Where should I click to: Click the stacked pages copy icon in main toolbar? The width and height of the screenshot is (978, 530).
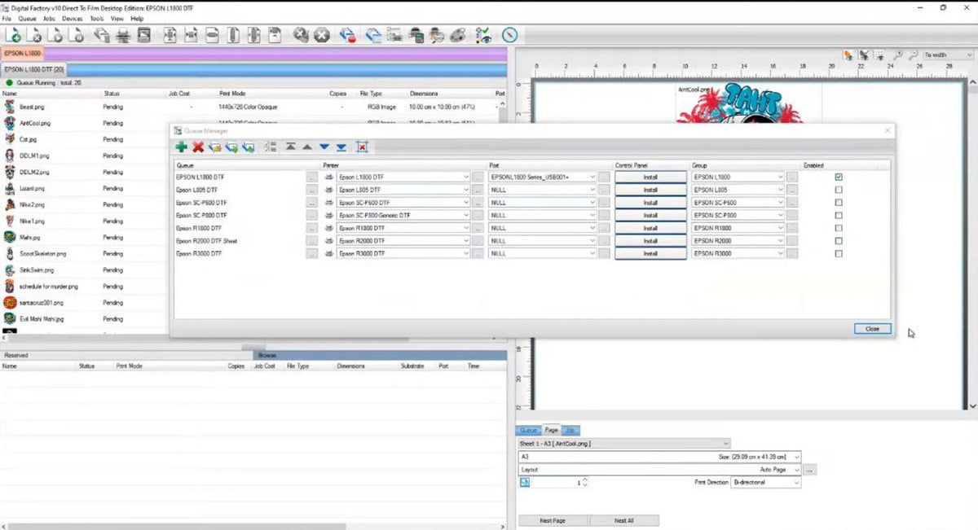[x=102, y=35]
